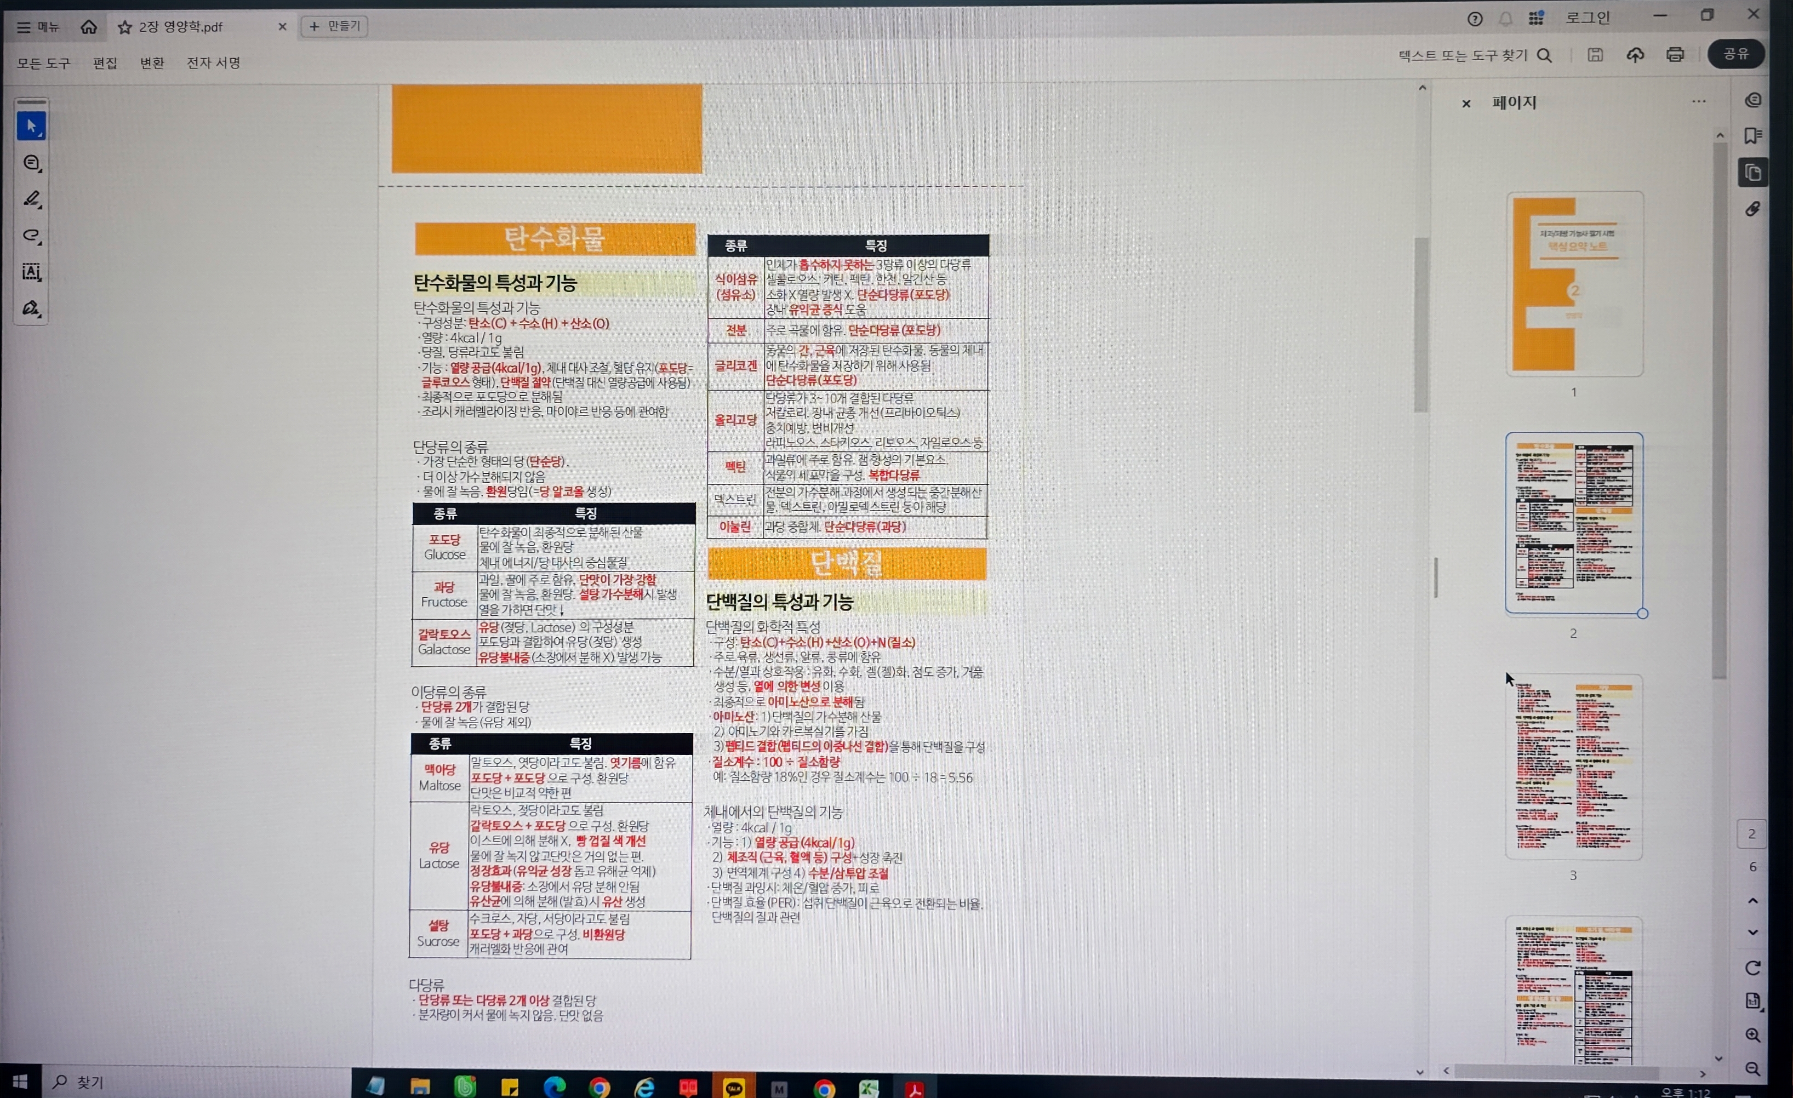The image size is (1793, 1098).
Task: Open the bookmarks panel
Action: [x=1752, y=136]
